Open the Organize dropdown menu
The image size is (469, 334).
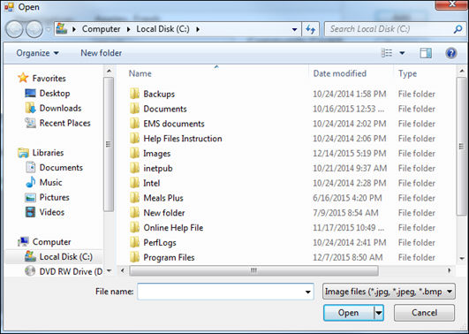[37, 53]
